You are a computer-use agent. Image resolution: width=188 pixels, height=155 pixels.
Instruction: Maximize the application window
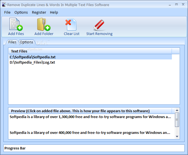(x=176, y=5)
